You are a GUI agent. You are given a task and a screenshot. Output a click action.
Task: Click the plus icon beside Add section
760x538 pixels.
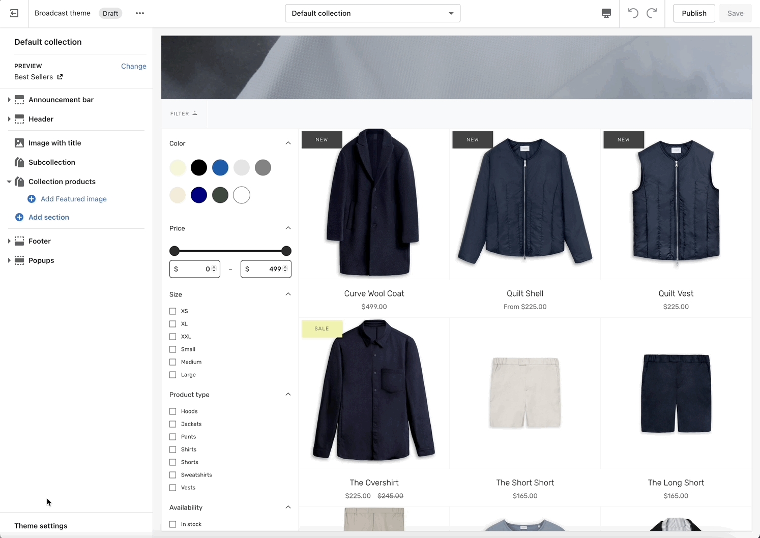pyautogui.click(x=19, y=217)
